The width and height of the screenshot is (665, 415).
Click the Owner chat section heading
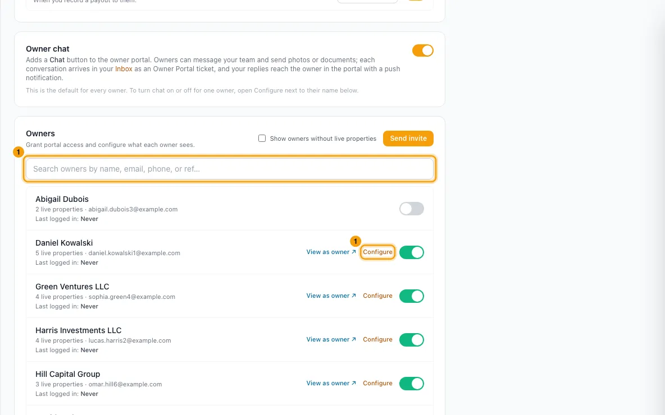[x=48, y=49]
